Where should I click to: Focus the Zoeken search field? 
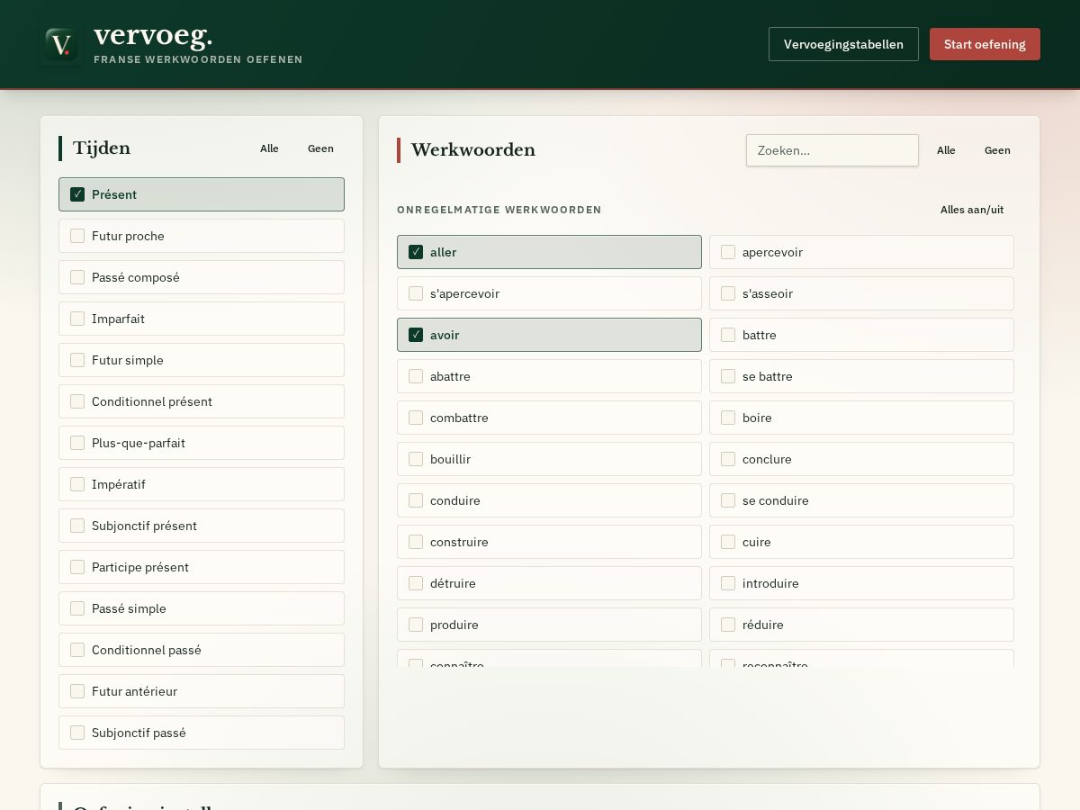pos(832,150)
